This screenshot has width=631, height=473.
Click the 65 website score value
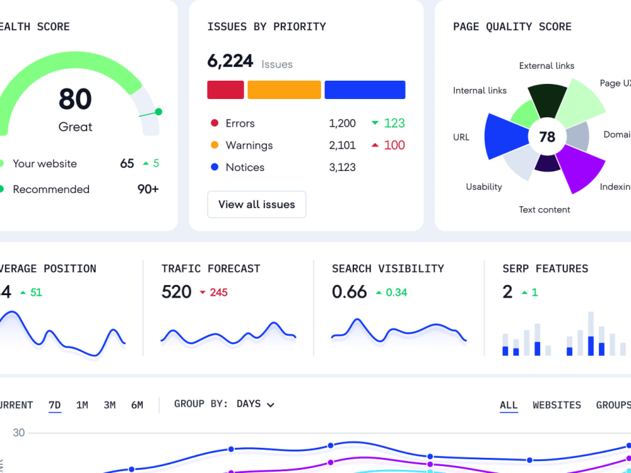click(127, 163)
